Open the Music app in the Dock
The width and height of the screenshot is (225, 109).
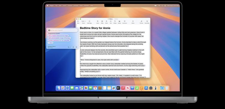123,88
